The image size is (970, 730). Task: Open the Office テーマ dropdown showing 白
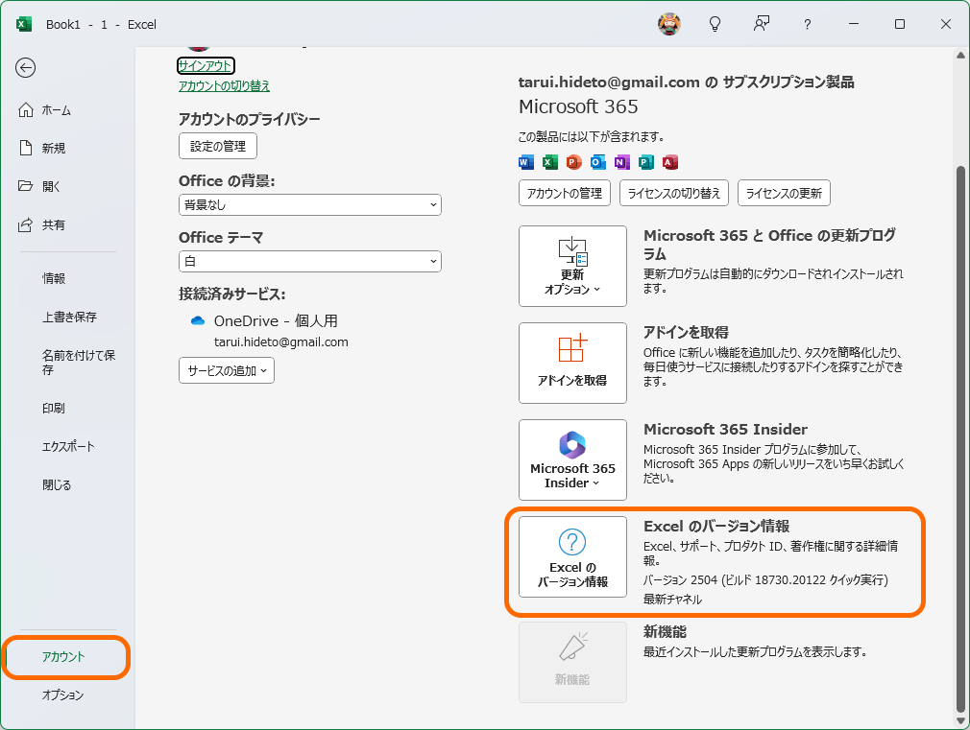click(x=309, y=261)
